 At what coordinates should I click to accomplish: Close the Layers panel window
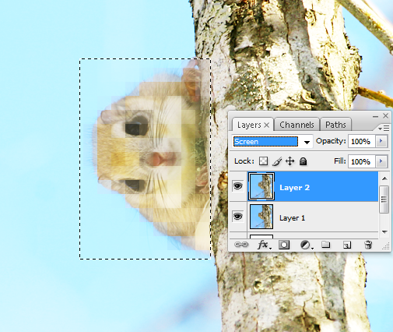(386, 115)
